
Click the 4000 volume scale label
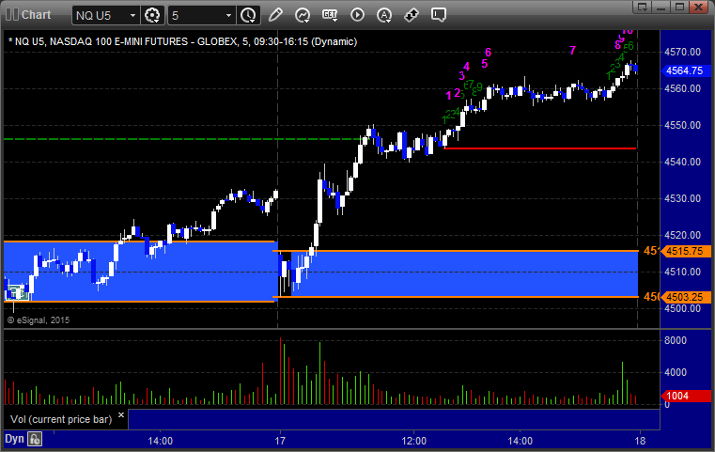click(x=676, y=372)
